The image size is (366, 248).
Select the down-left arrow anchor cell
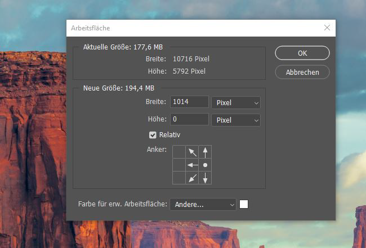point(193,178)
